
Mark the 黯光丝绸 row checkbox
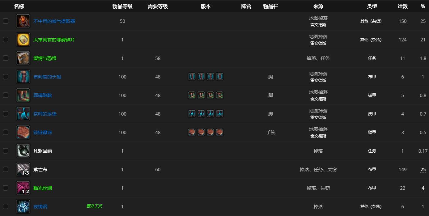click(6, 188)
